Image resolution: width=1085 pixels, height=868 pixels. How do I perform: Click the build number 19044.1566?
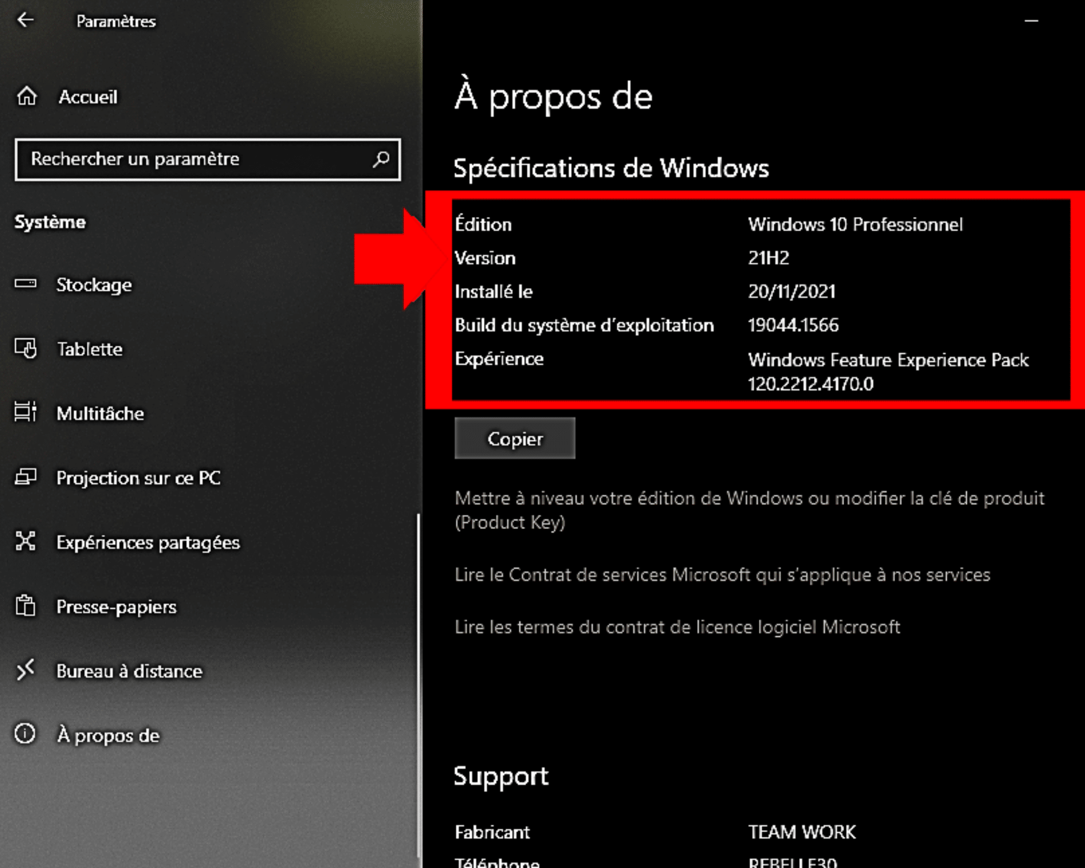tap(793, 325)
